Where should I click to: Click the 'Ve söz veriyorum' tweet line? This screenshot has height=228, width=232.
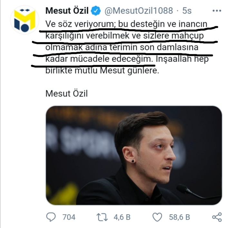(126, 24)
